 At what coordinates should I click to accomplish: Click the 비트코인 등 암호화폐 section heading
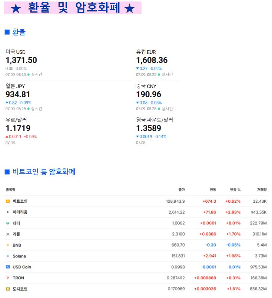coord(44,172)
